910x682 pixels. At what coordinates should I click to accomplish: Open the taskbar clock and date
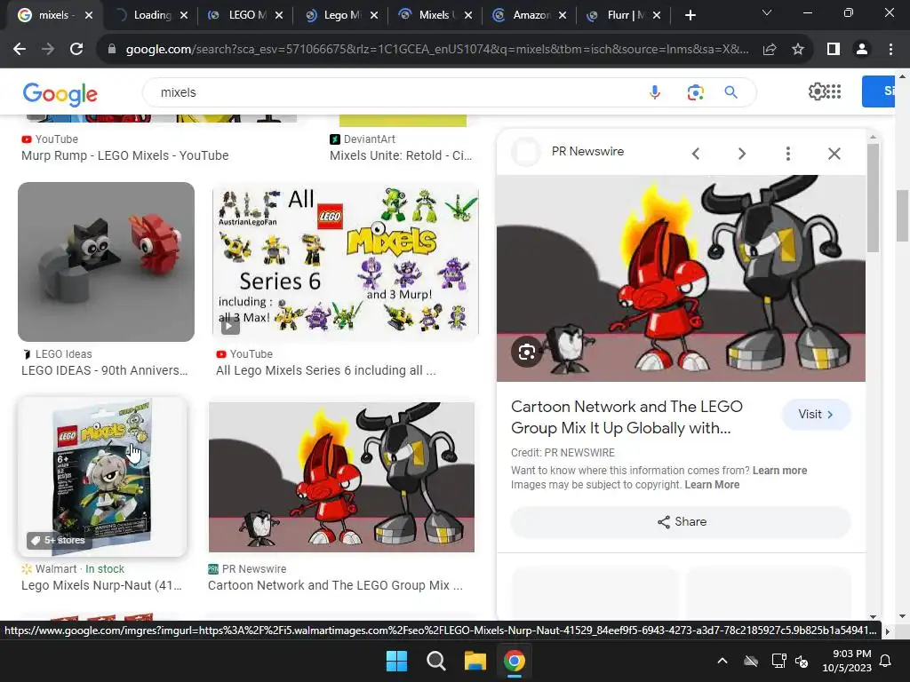[847, 661]
